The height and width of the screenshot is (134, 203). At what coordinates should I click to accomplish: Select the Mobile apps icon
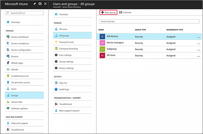click(8, 63)
